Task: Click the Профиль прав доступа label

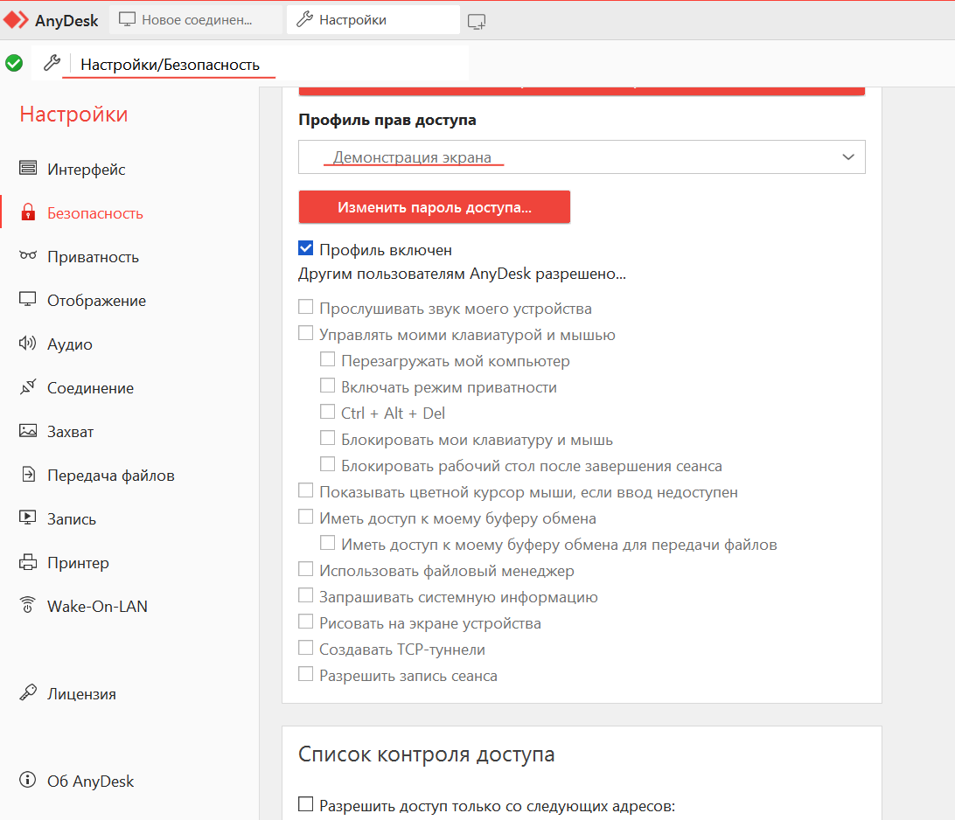Action: click(x=387, y=120)
